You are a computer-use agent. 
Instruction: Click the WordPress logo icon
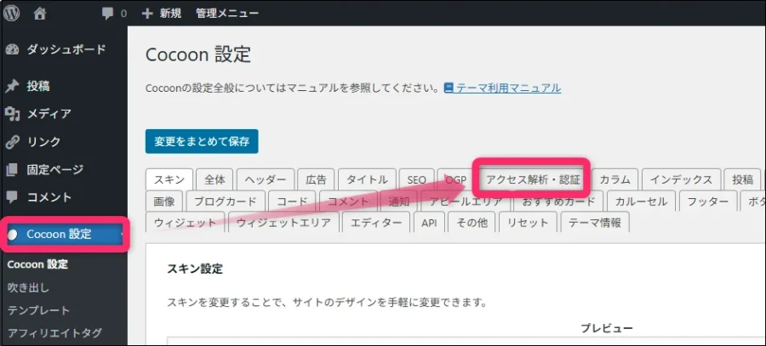(11, 13)
